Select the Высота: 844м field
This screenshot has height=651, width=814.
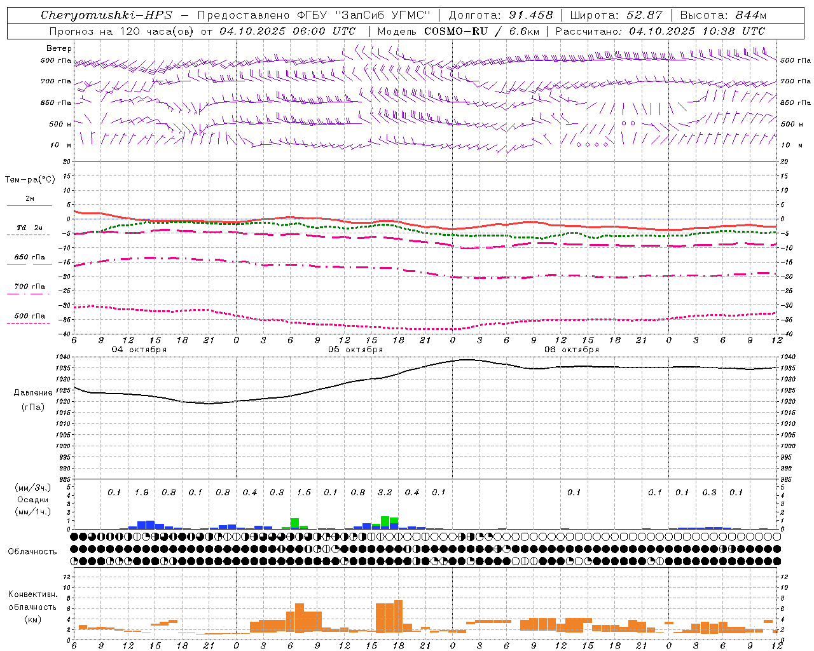[x=723, y=15]
